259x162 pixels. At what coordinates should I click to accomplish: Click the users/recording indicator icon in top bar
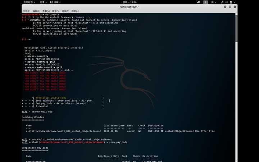[198, 2]
